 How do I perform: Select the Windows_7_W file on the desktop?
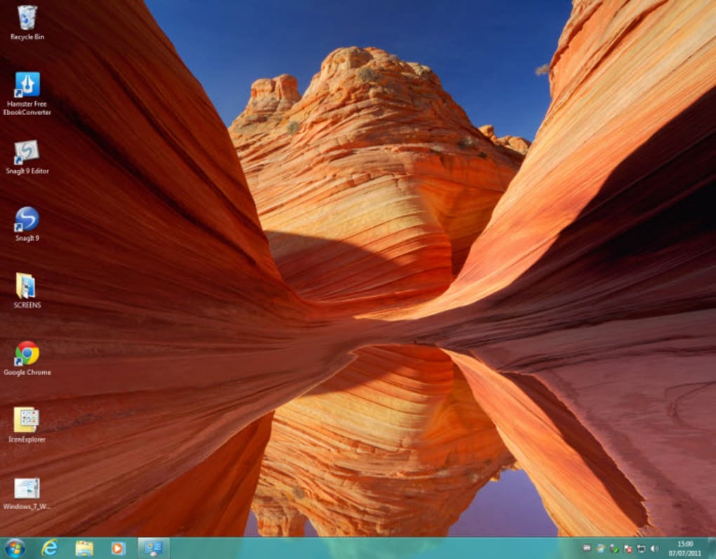[27, 488]
